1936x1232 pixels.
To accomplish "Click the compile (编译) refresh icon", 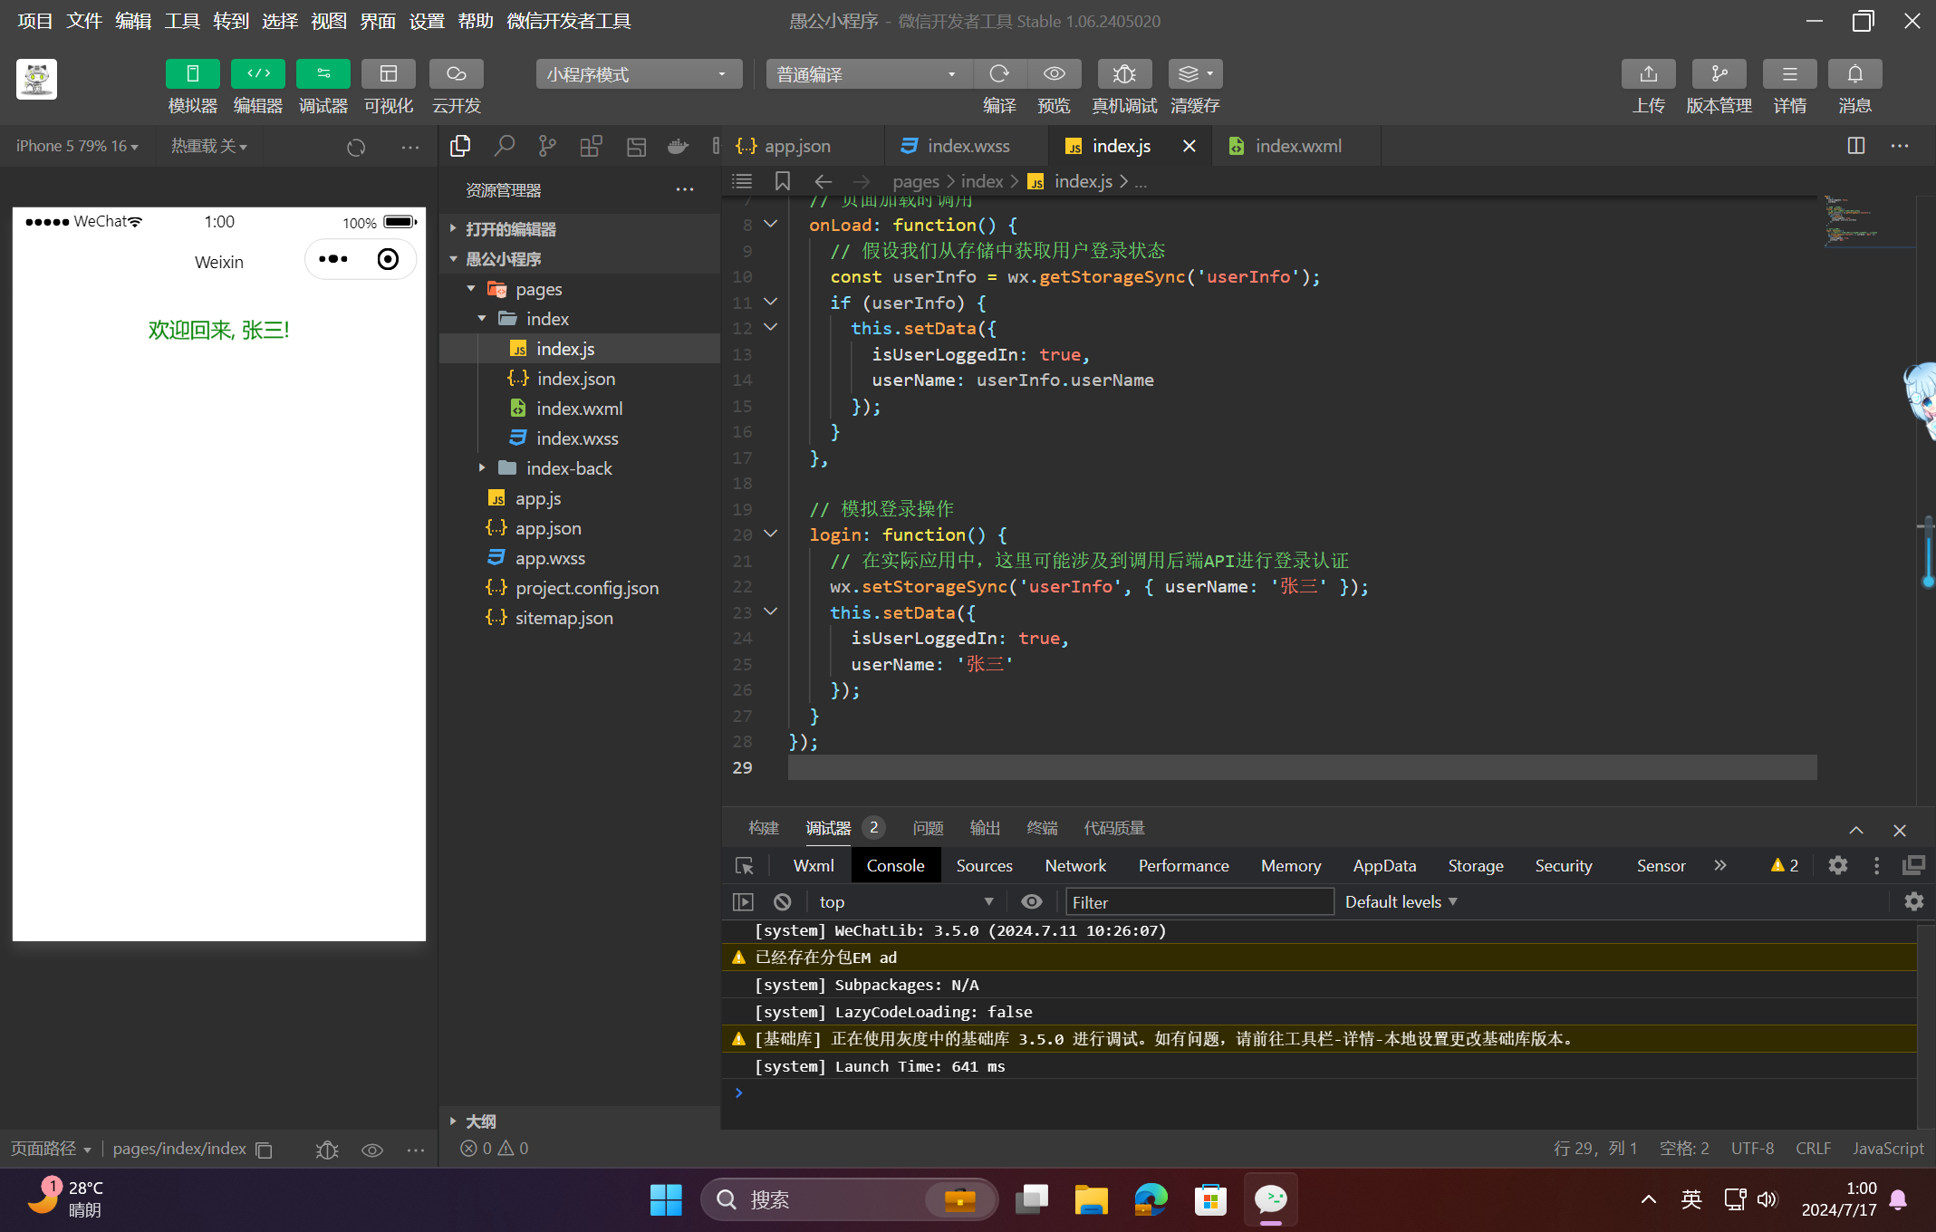I will point(999,74).
